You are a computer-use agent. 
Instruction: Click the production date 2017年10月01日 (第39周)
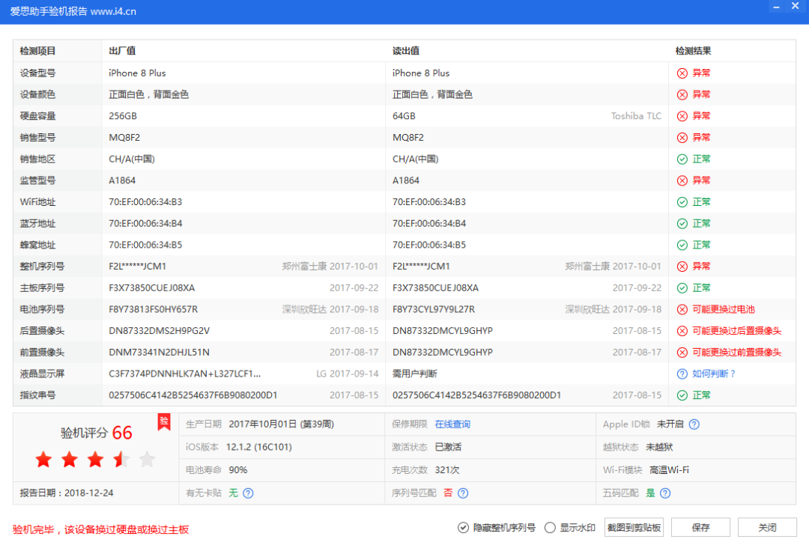pyautogui.click(x=281, y=424)
